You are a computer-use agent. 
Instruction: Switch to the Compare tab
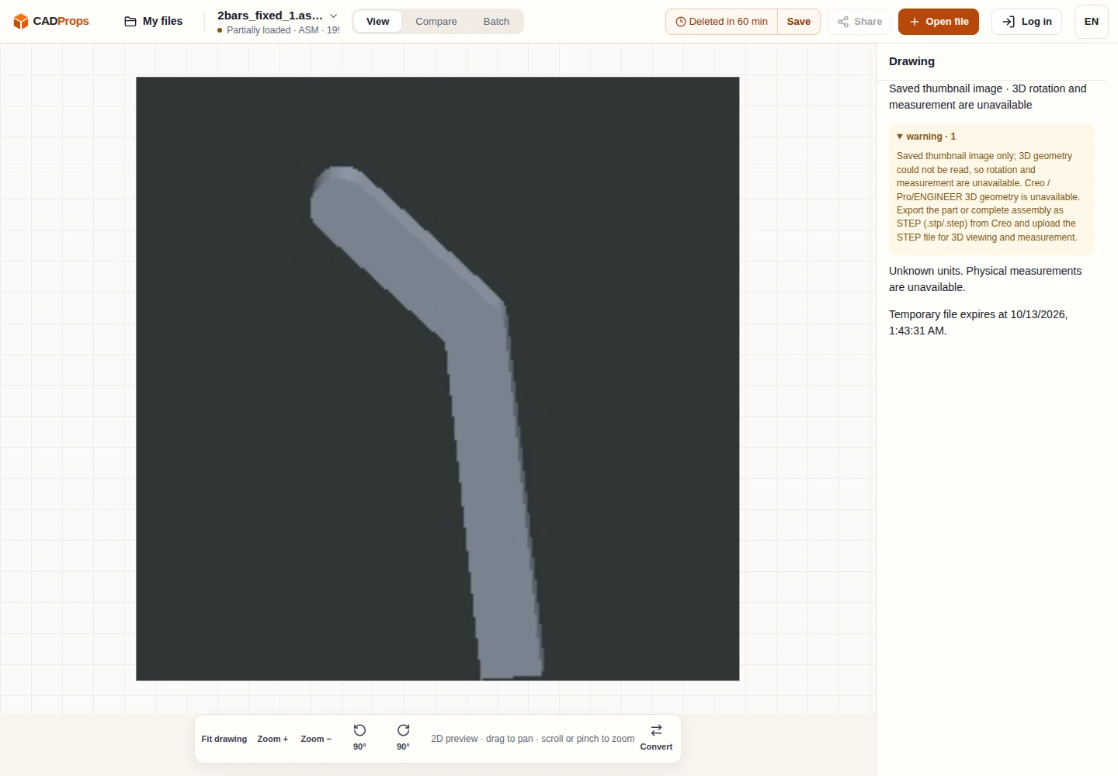click(436, 22)
